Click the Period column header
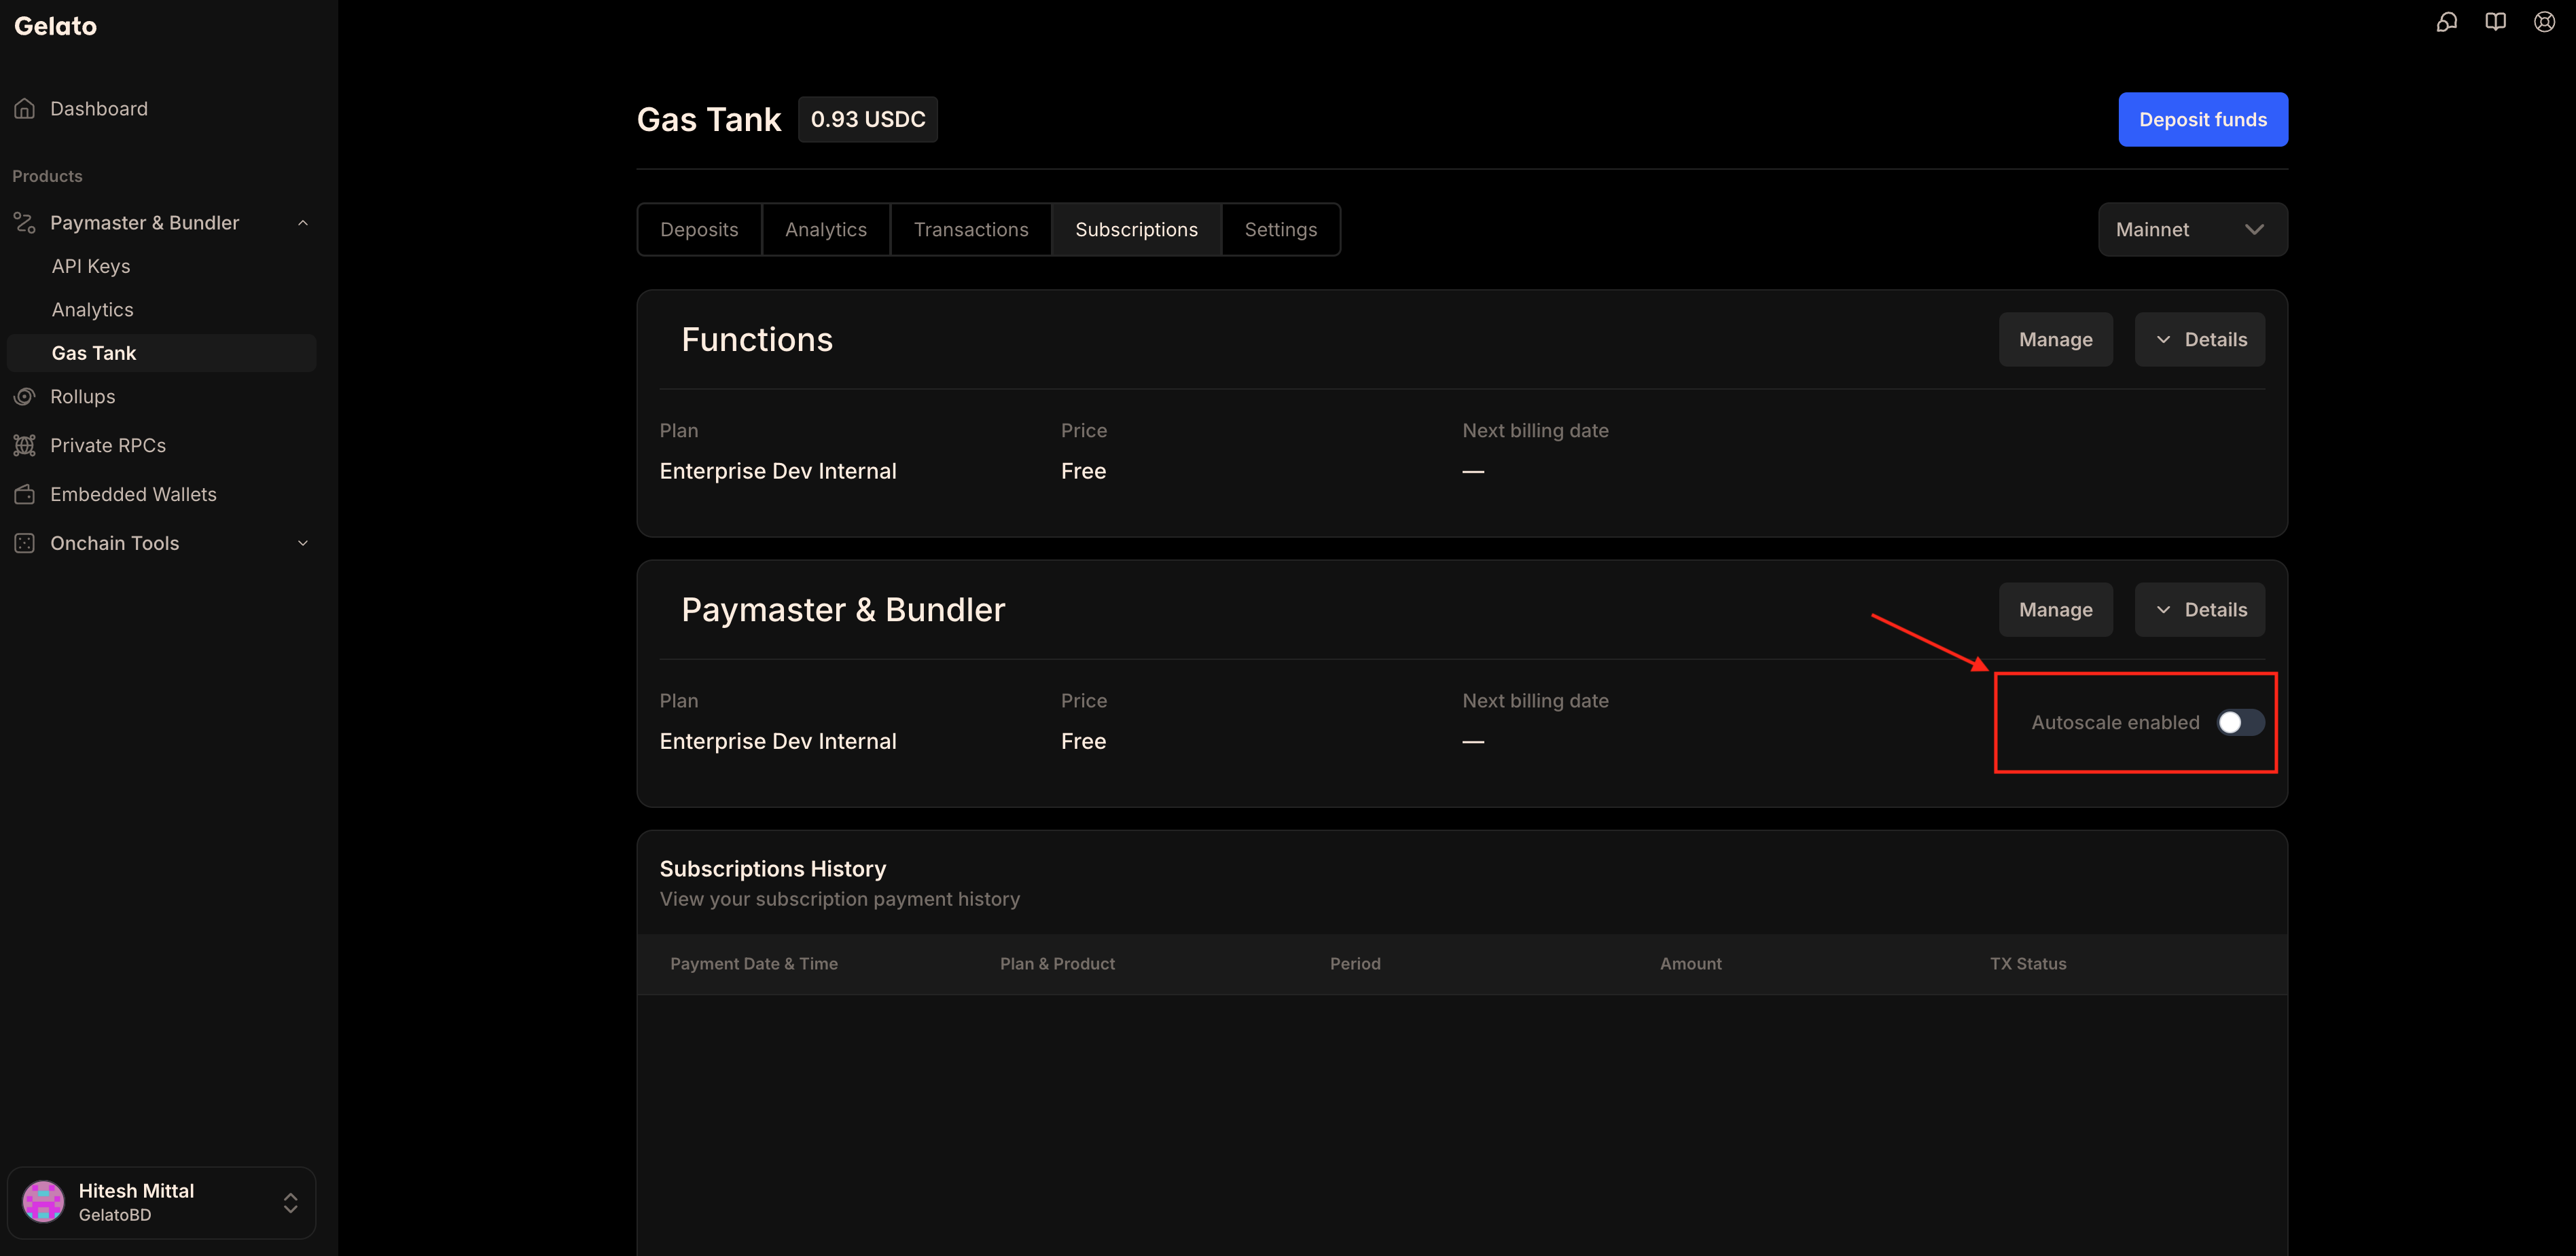The height and width of the screenshot is (1256, 2576). (x=1355, y=964)
